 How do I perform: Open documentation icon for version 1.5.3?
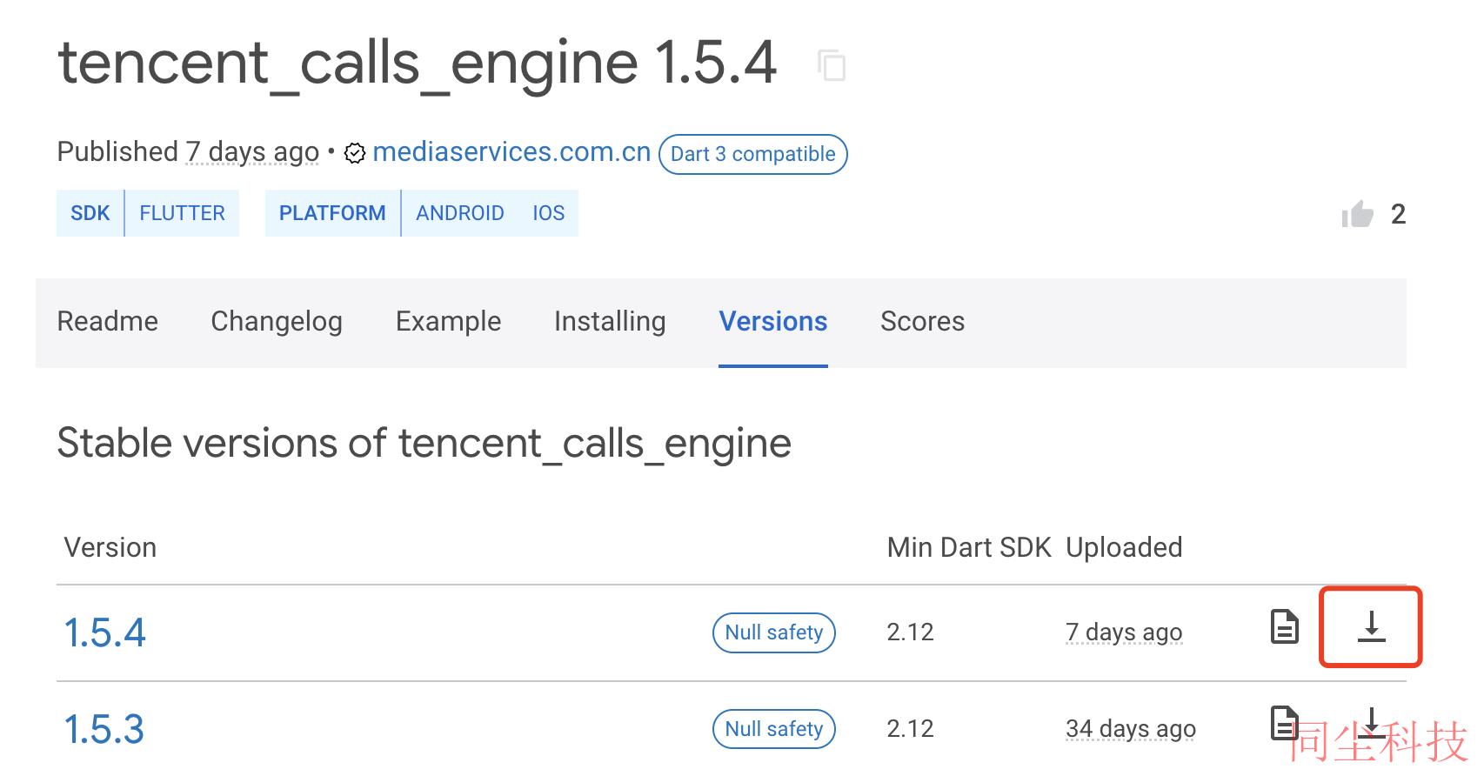[x=1285, y=723]
